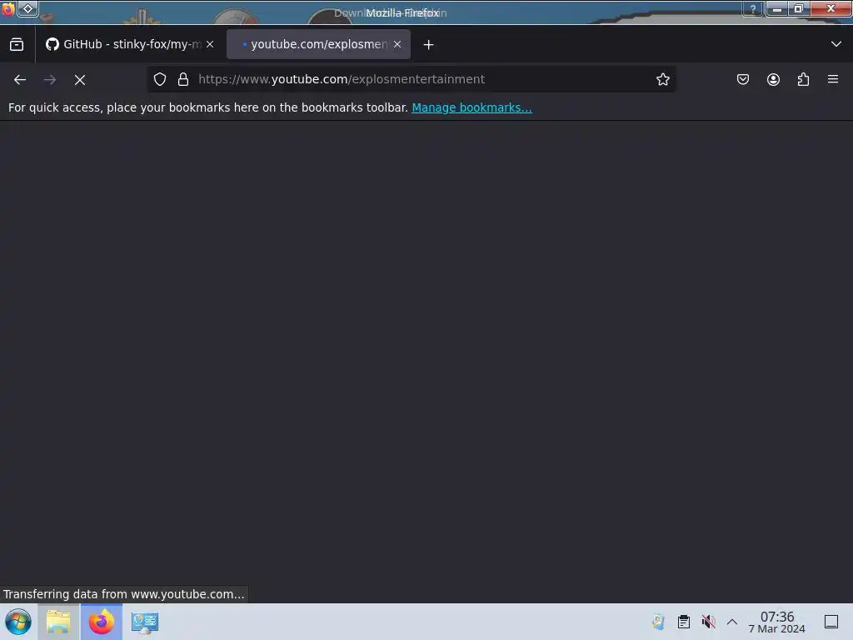Show desktop using the corner button

point(831,622)
